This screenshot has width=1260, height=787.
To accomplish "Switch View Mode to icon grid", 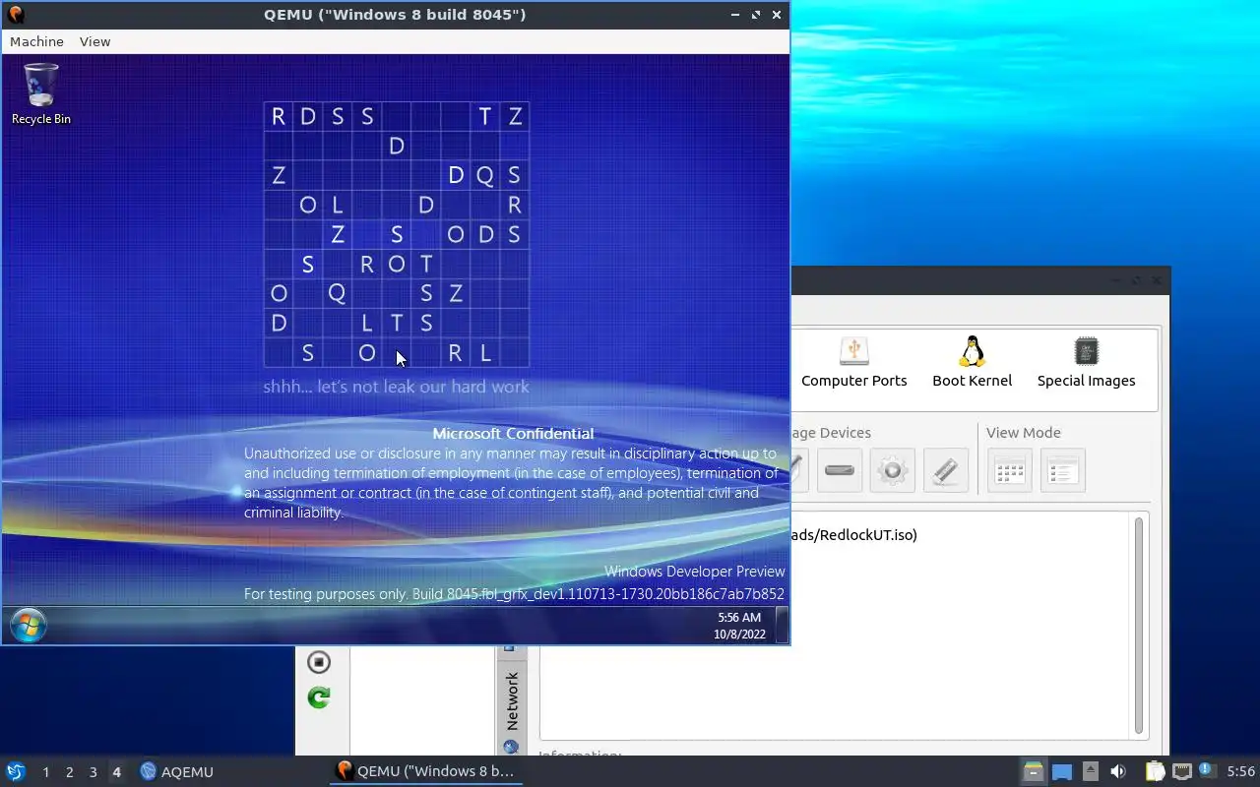I will point(1010,470).
